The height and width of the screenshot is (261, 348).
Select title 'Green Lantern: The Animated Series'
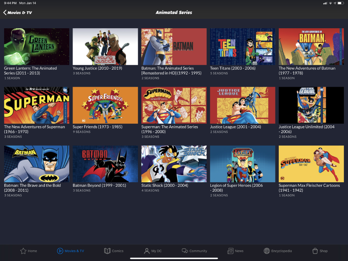[30, 71]
